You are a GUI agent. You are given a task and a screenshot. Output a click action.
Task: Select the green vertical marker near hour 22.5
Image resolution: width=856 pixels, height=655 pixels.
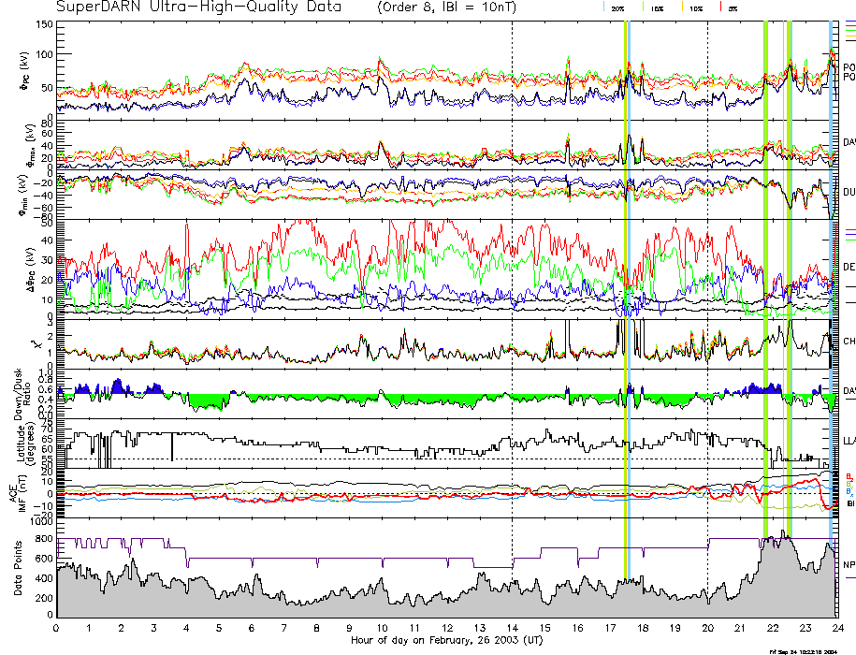(x=789, y=281)
